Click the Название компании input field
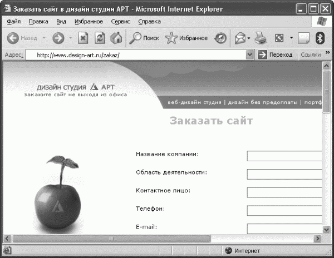 click(284, 156)
